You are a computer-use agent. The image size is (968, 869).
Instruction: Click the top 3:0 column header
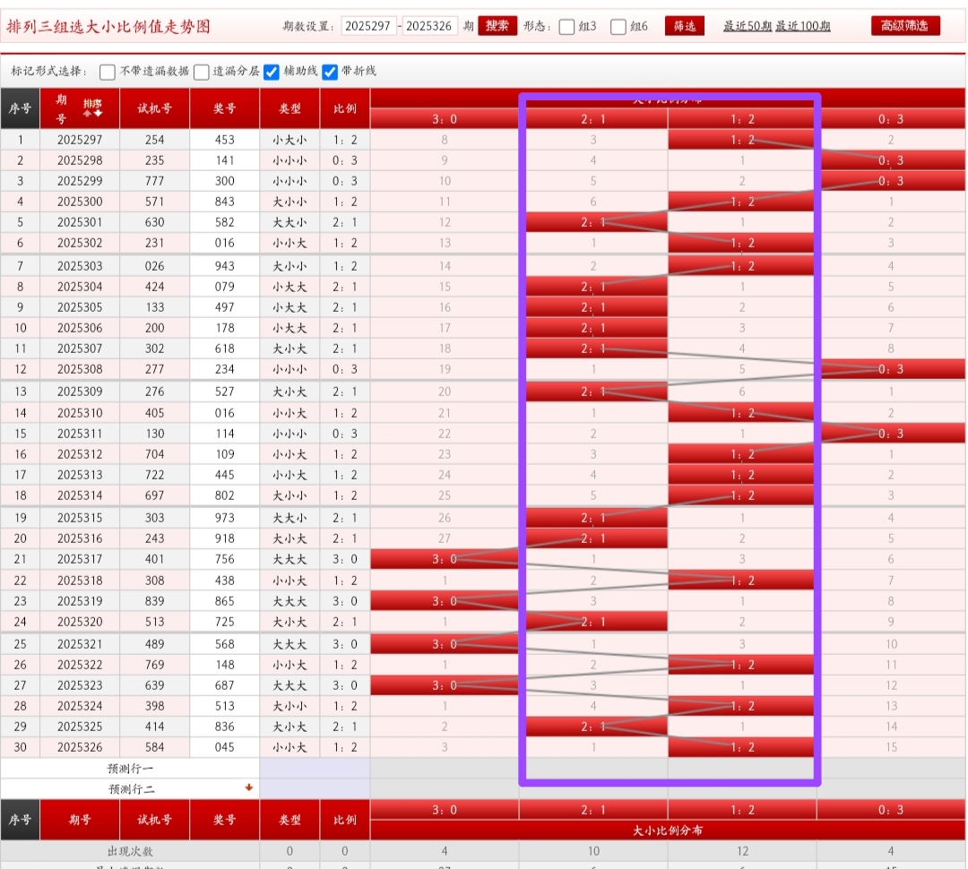click(445, 119)
